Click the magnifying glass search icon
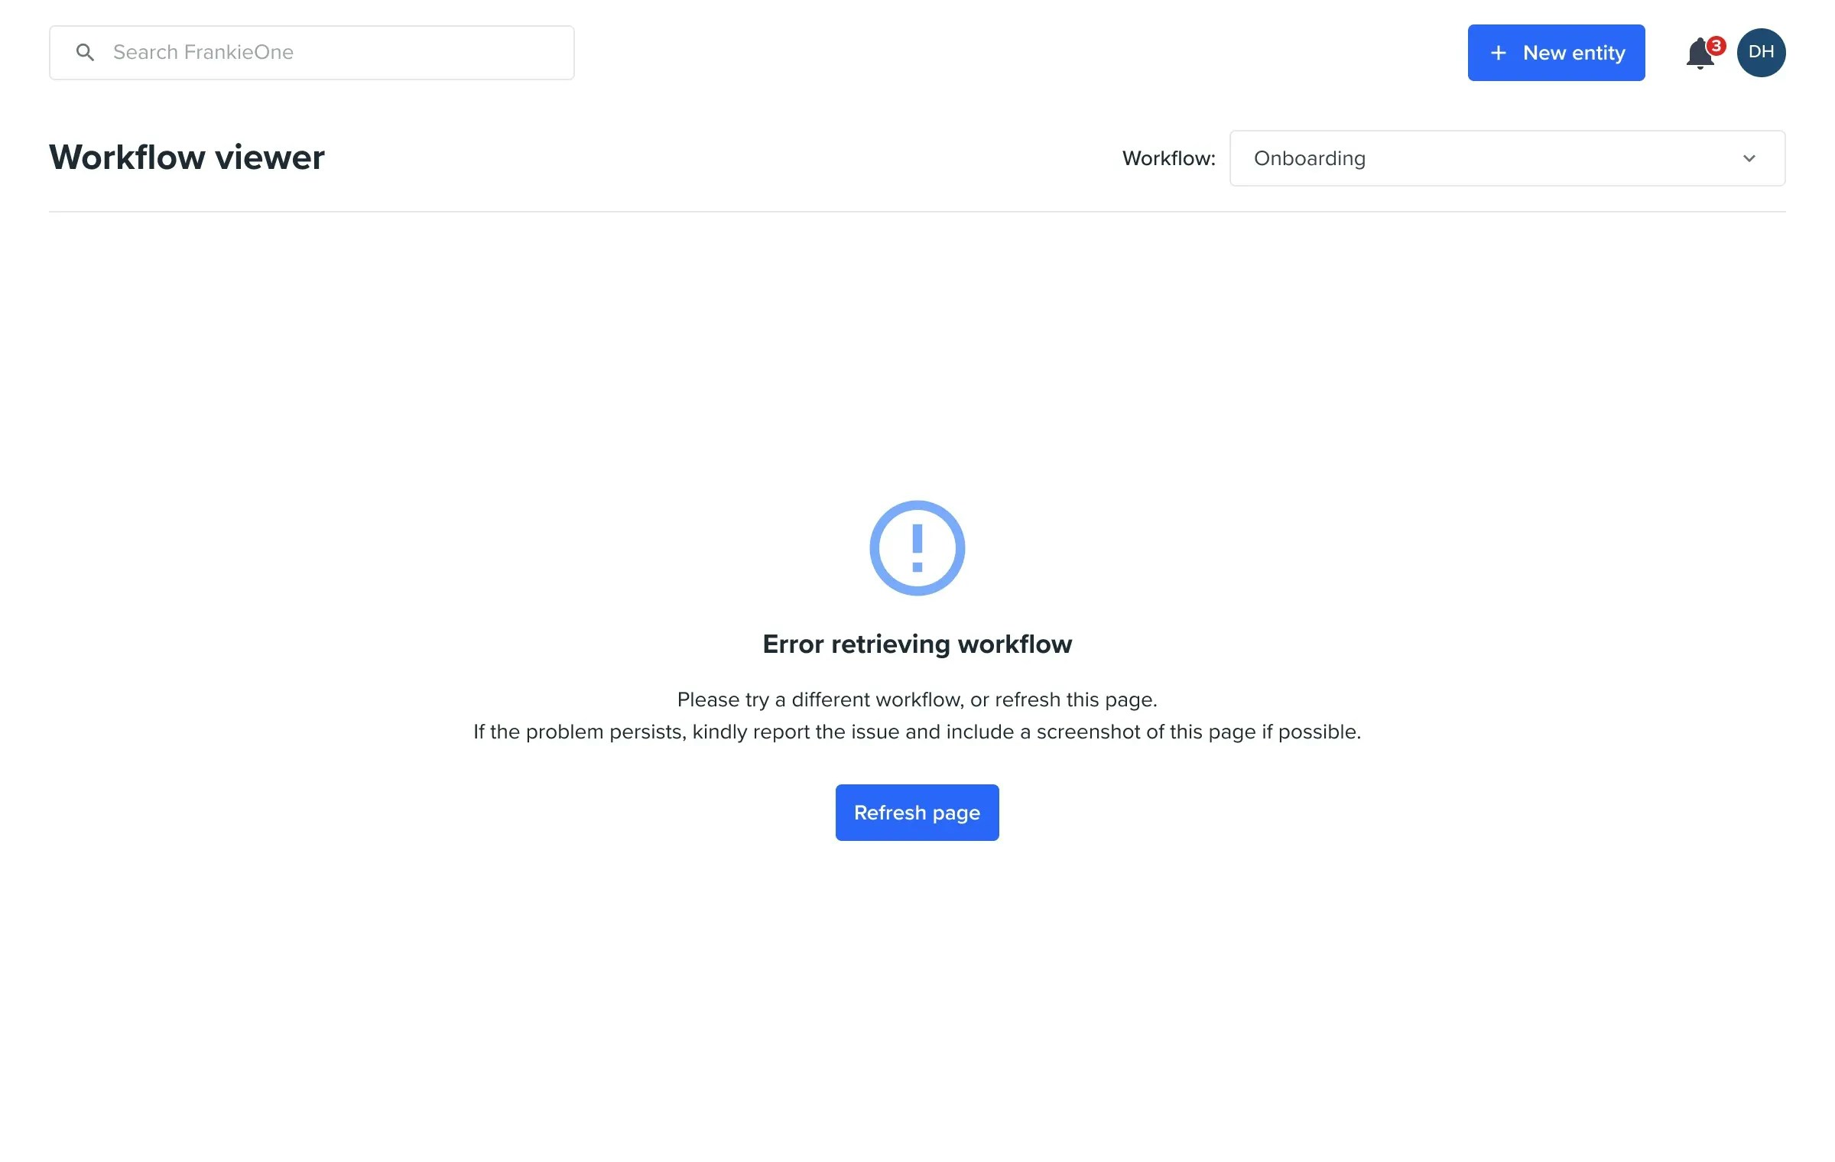Screen dimensions: 1835x1162 [85, 52]
